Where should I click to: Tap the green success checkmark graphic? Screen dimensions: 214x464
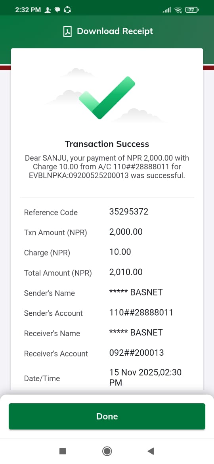(x=107, y=98)
